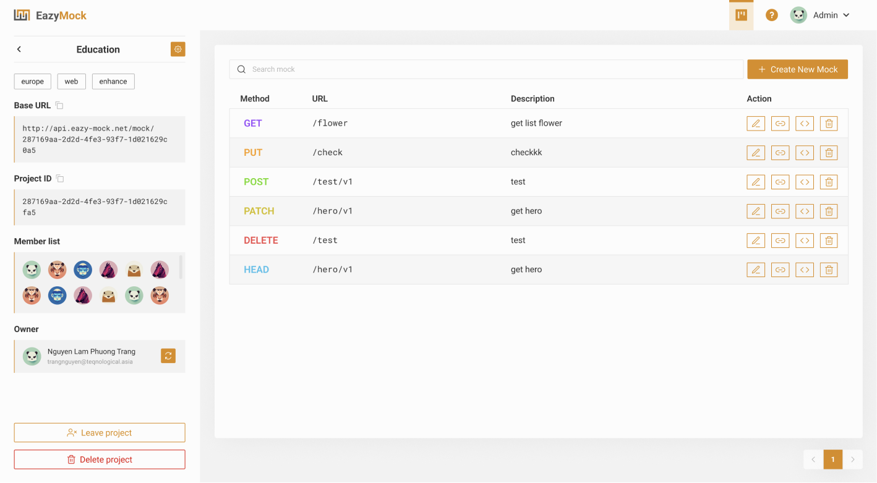The image size is (877, 483).
Task: Delete the PUT /check mock
Action: click(829, 153)
